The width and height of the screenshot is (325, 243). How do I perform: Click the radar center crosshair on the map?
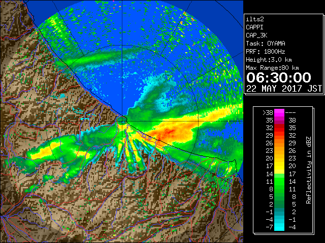[122, 121]
